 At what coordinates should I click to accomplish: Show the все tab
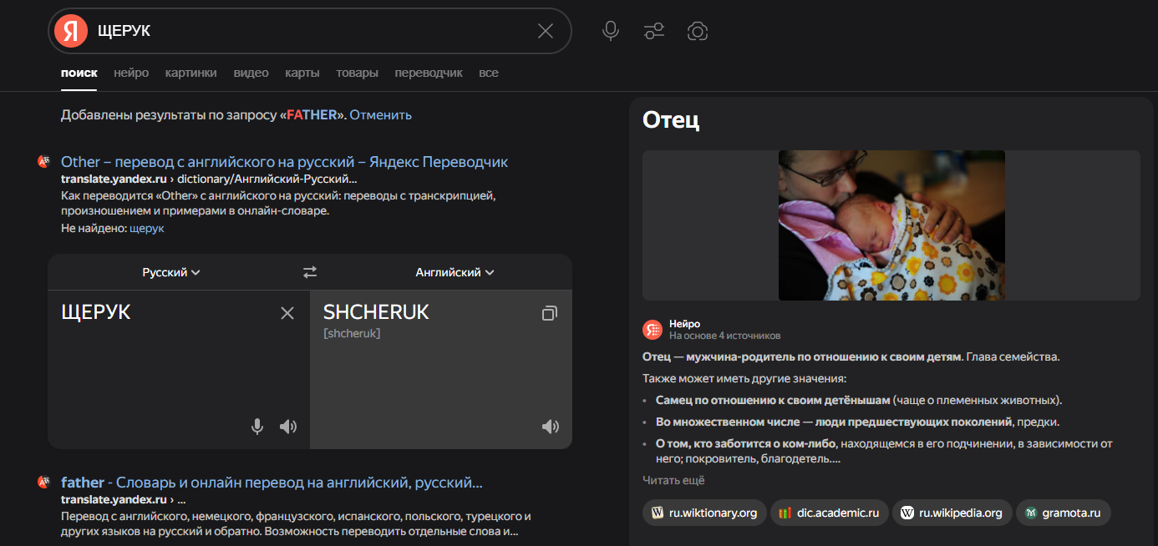[489, 73]
